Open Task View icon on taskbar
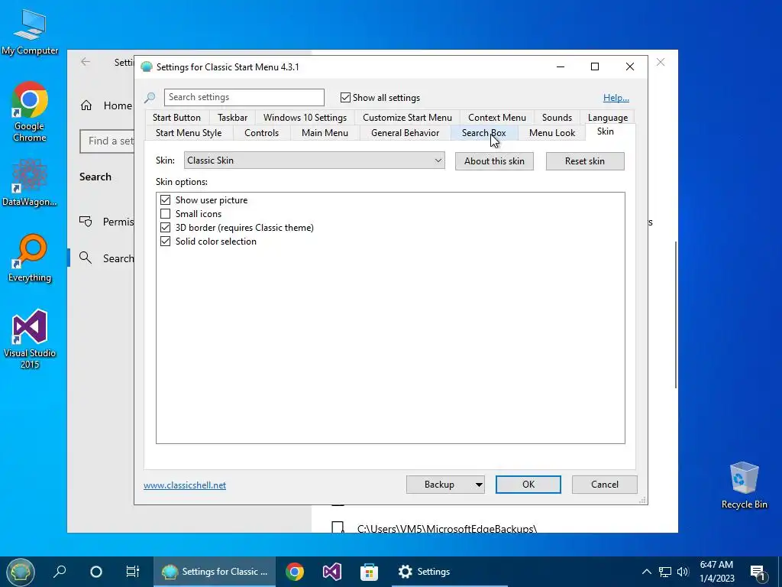Viewport: 782px width, 587px height. [133, 572]
